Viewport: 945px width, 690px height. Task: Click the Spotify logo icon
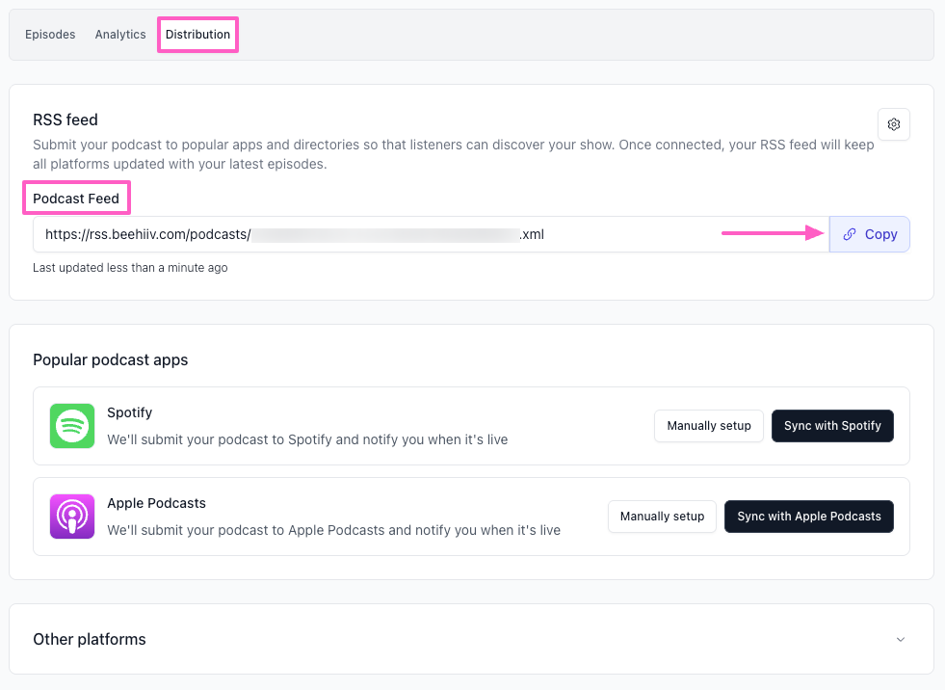(72, 426)
